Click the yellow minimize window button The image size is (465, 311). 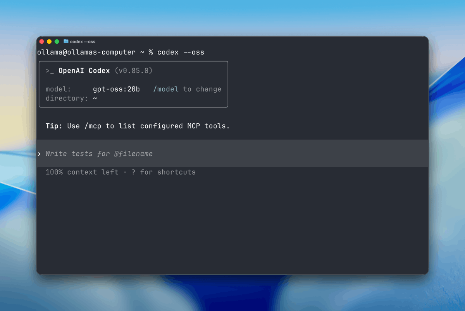49,41
